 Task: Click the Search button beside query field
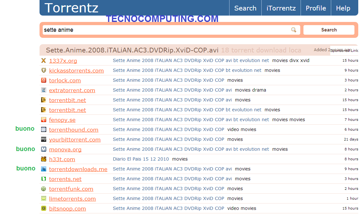329,30
